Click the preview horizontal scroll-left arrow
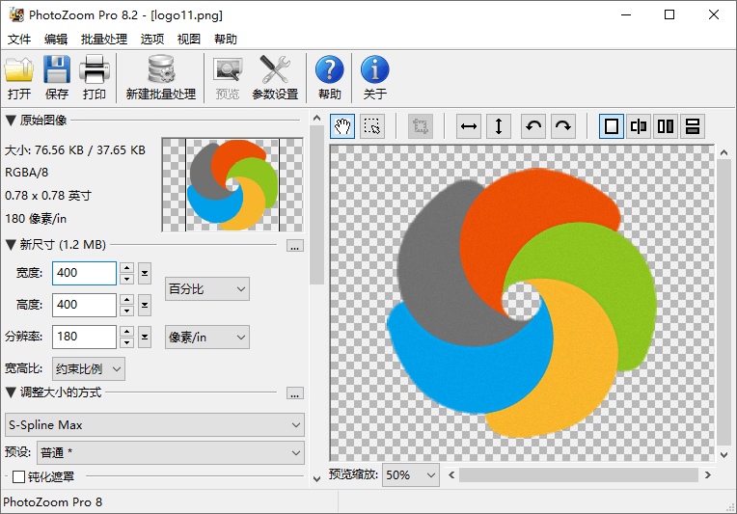Screen dimensions: 737x514 [451, 475]
